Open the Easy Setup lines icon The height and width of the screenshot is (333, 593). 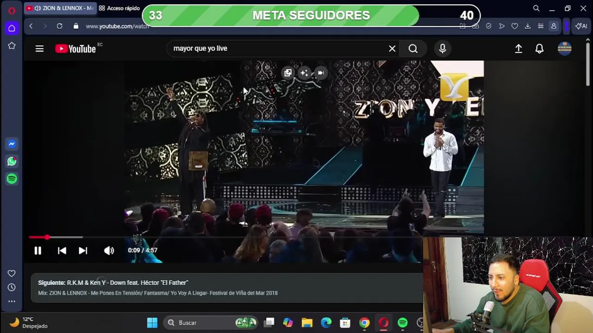point(541,26)
